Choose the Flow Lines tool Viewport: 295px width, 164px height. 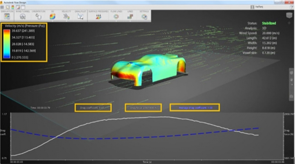(116, 16)
